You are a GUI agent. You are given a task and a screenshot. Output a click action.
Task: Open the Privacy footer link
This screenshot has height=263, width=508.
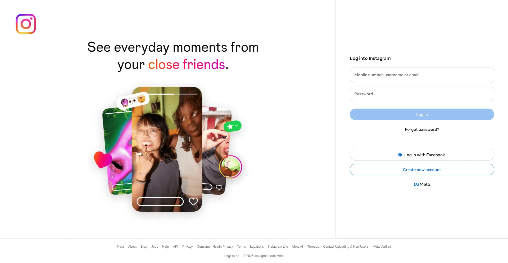(x=187, y=247)
